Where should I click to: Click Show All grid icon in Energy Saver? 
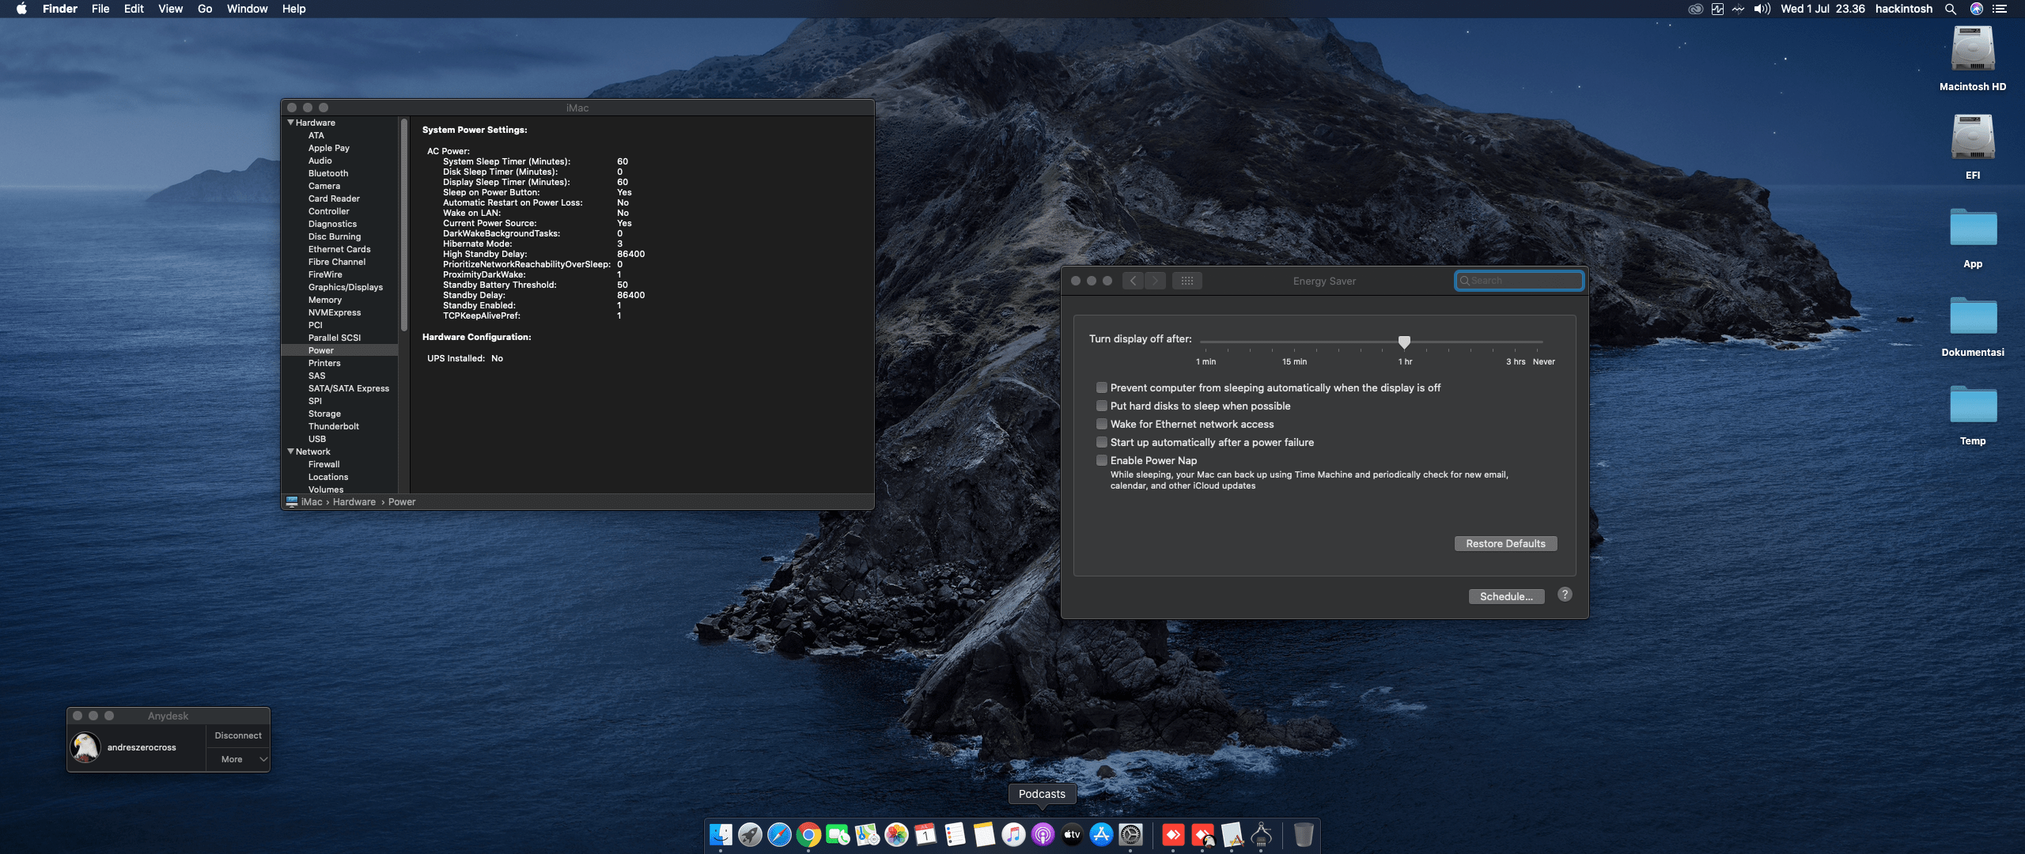click(x=1187, y=281)
